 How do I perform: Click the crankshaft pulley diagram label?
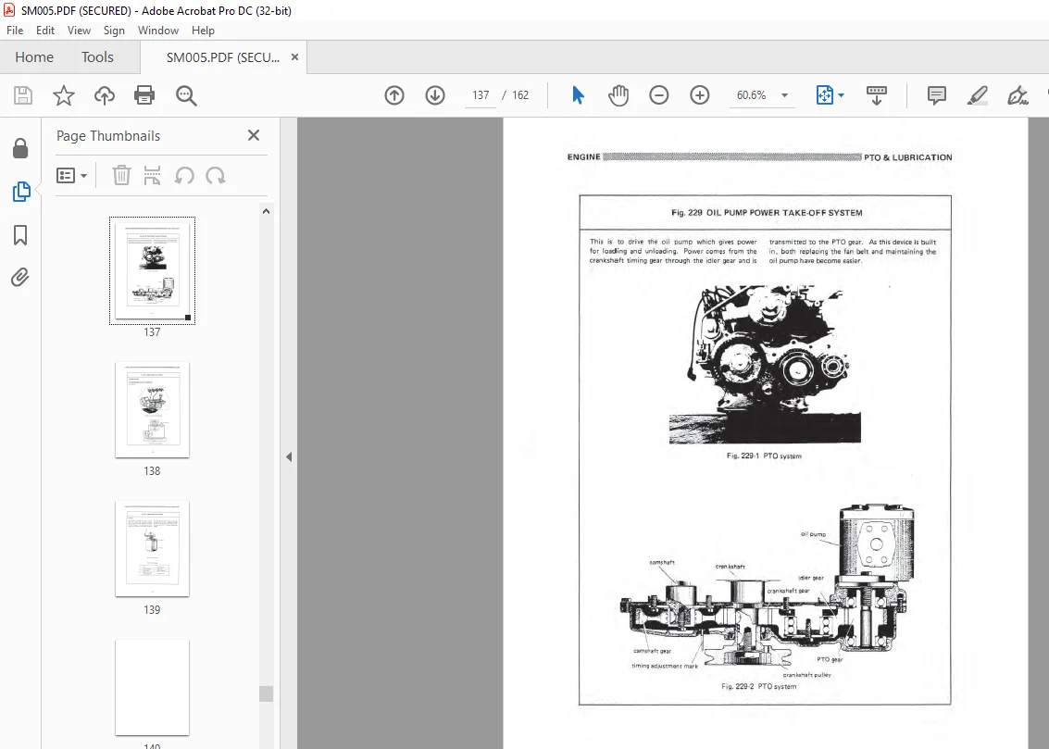(x=806, y=675)
